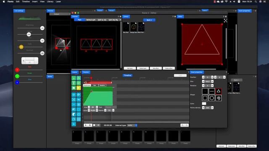Click the Add effect button in Library
This screenshot has height=151, width=269.
(x=156, y=68)
